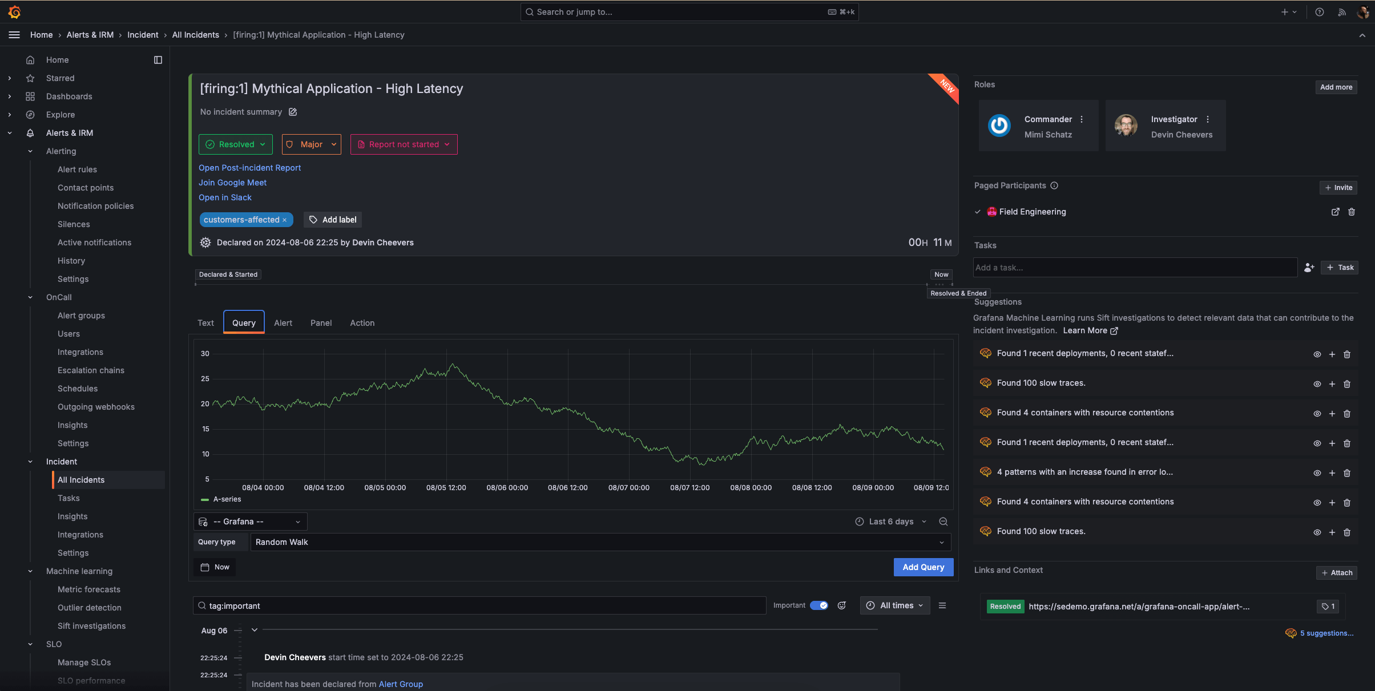The height and width of the screenshot is (691, 1375).
Task: Delete the Field Engineering paged participant
Action: [1352, 212]
